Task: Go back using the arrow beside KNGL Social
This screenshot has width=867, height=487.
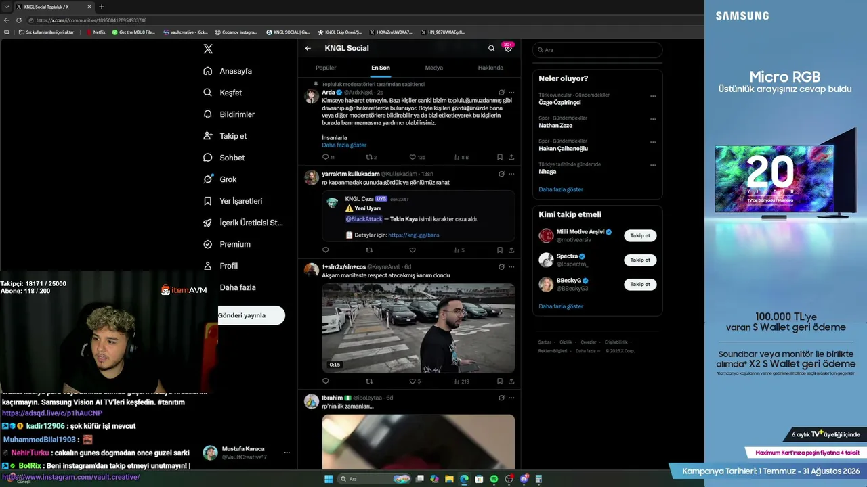Action: [308, 48]
